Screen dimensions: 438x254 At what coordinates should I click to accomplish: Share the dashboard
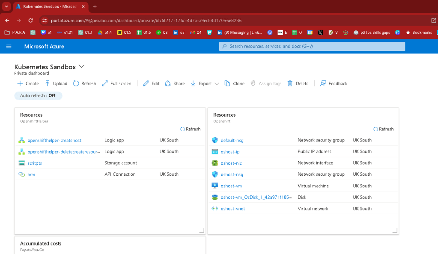[175, 83]
